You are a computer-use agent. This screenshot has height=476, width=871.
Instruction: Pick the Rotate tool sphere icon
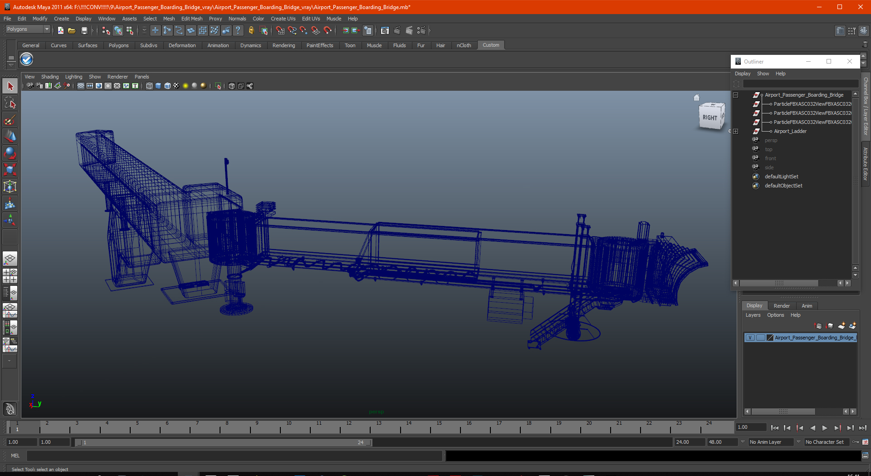coord(10,153)
